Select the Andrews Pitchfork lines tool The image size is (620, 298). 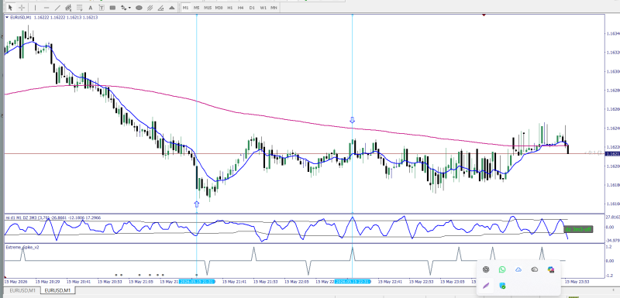[150, 8]
